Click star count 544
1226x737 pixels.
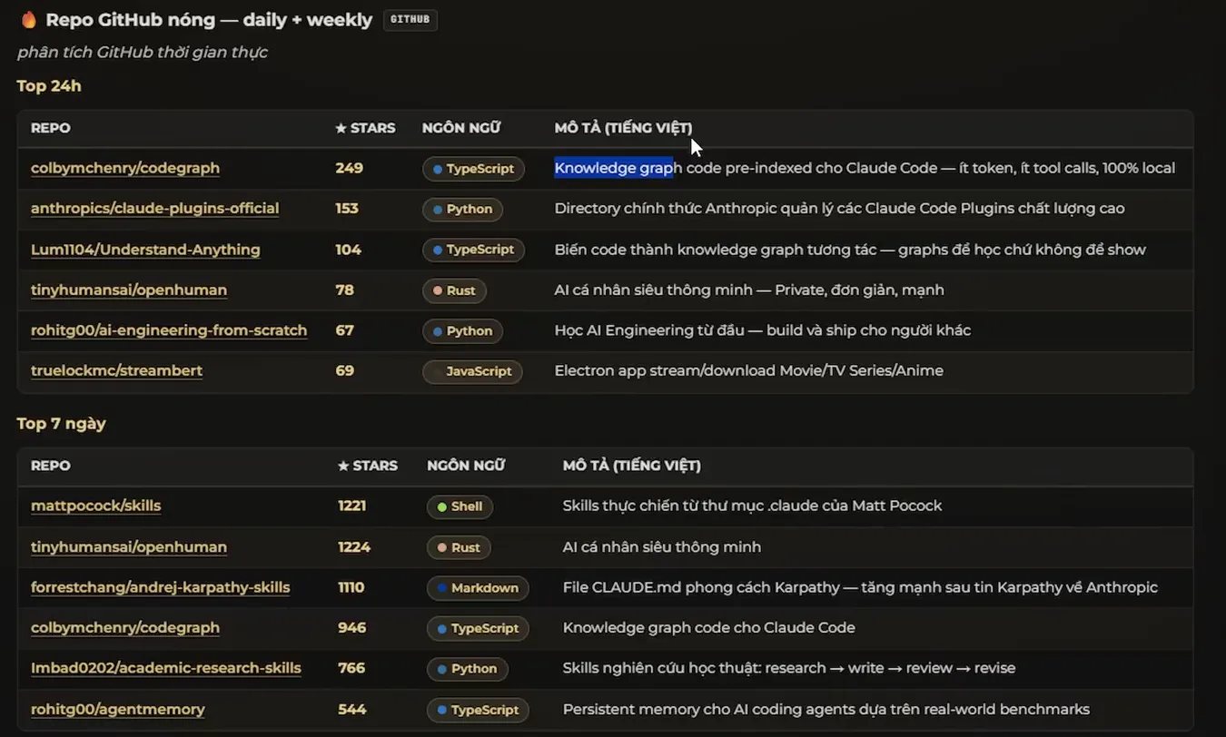[352, 709]
